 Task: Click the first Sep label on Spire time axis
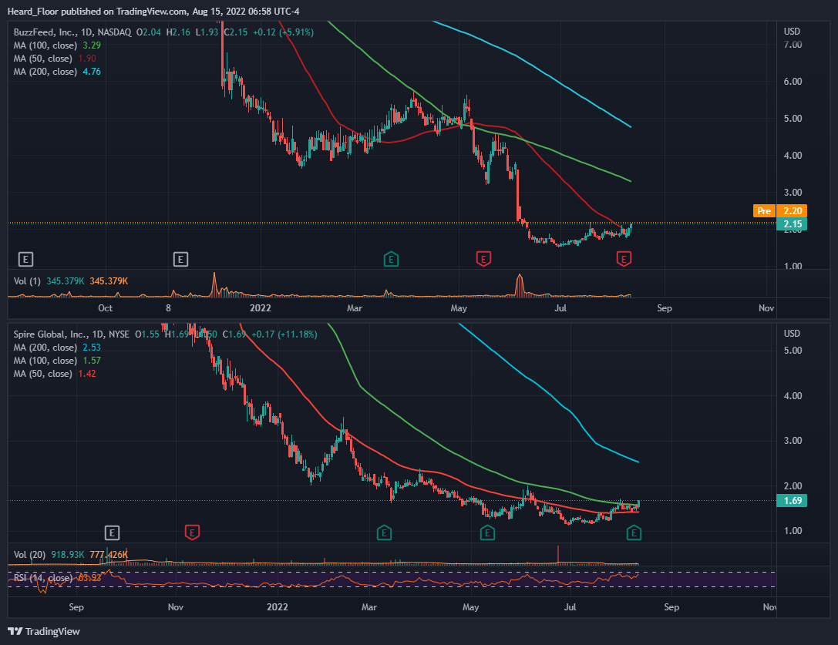(76, 607)
